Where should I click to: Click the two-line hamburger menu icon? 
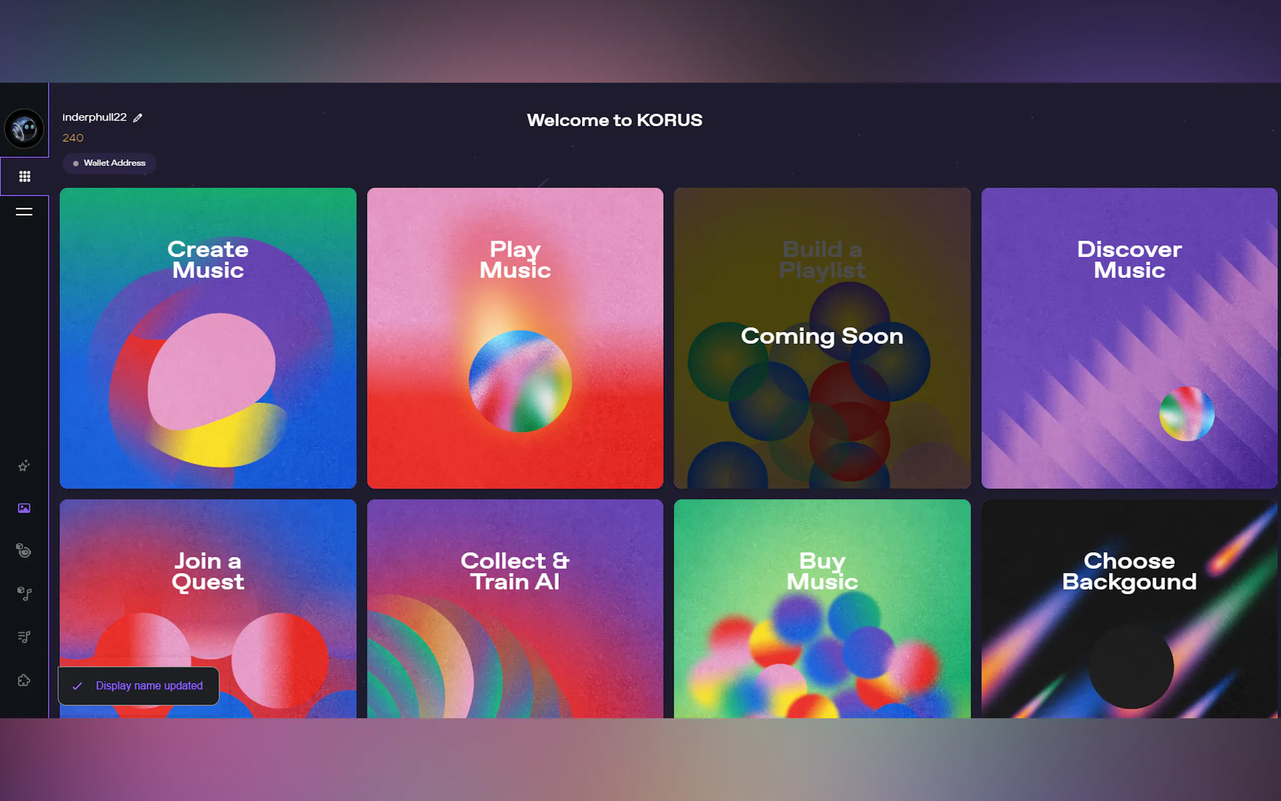tap(24, 212)
